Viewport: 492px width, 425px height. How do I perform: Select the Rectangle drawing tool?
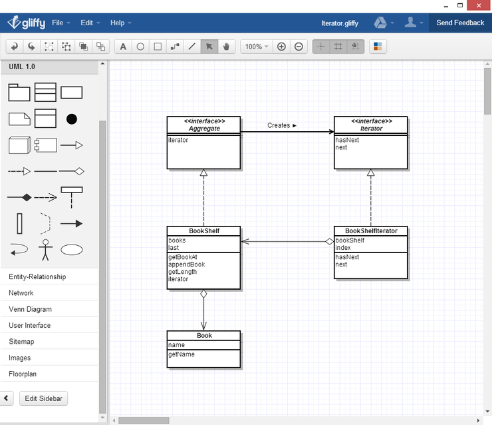pos(158,47)
